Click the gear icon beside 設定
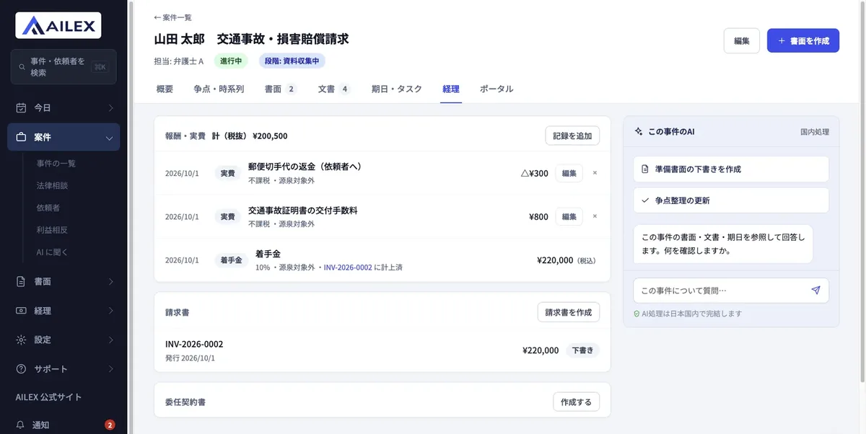866x434 pixels. (21, 340)
